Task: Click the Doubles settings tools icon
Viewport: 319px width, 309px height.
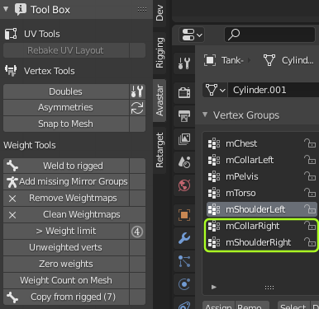Action: click(x=137, y=91)
